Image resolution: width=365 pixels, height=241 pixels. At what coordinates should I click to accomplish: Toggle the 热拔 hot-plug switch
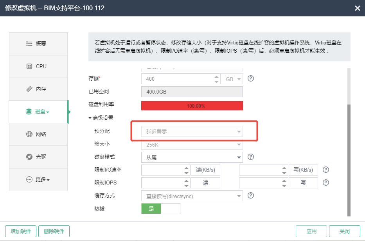point(160,209)
